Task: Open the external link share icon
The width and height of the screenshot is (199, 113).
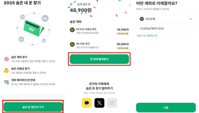Action: (x=112, y=103)
